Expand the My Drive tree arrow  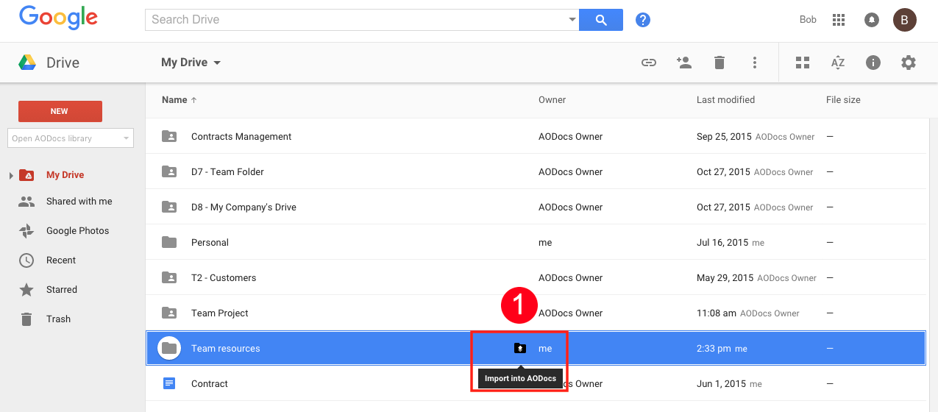(x=11, y=175)
